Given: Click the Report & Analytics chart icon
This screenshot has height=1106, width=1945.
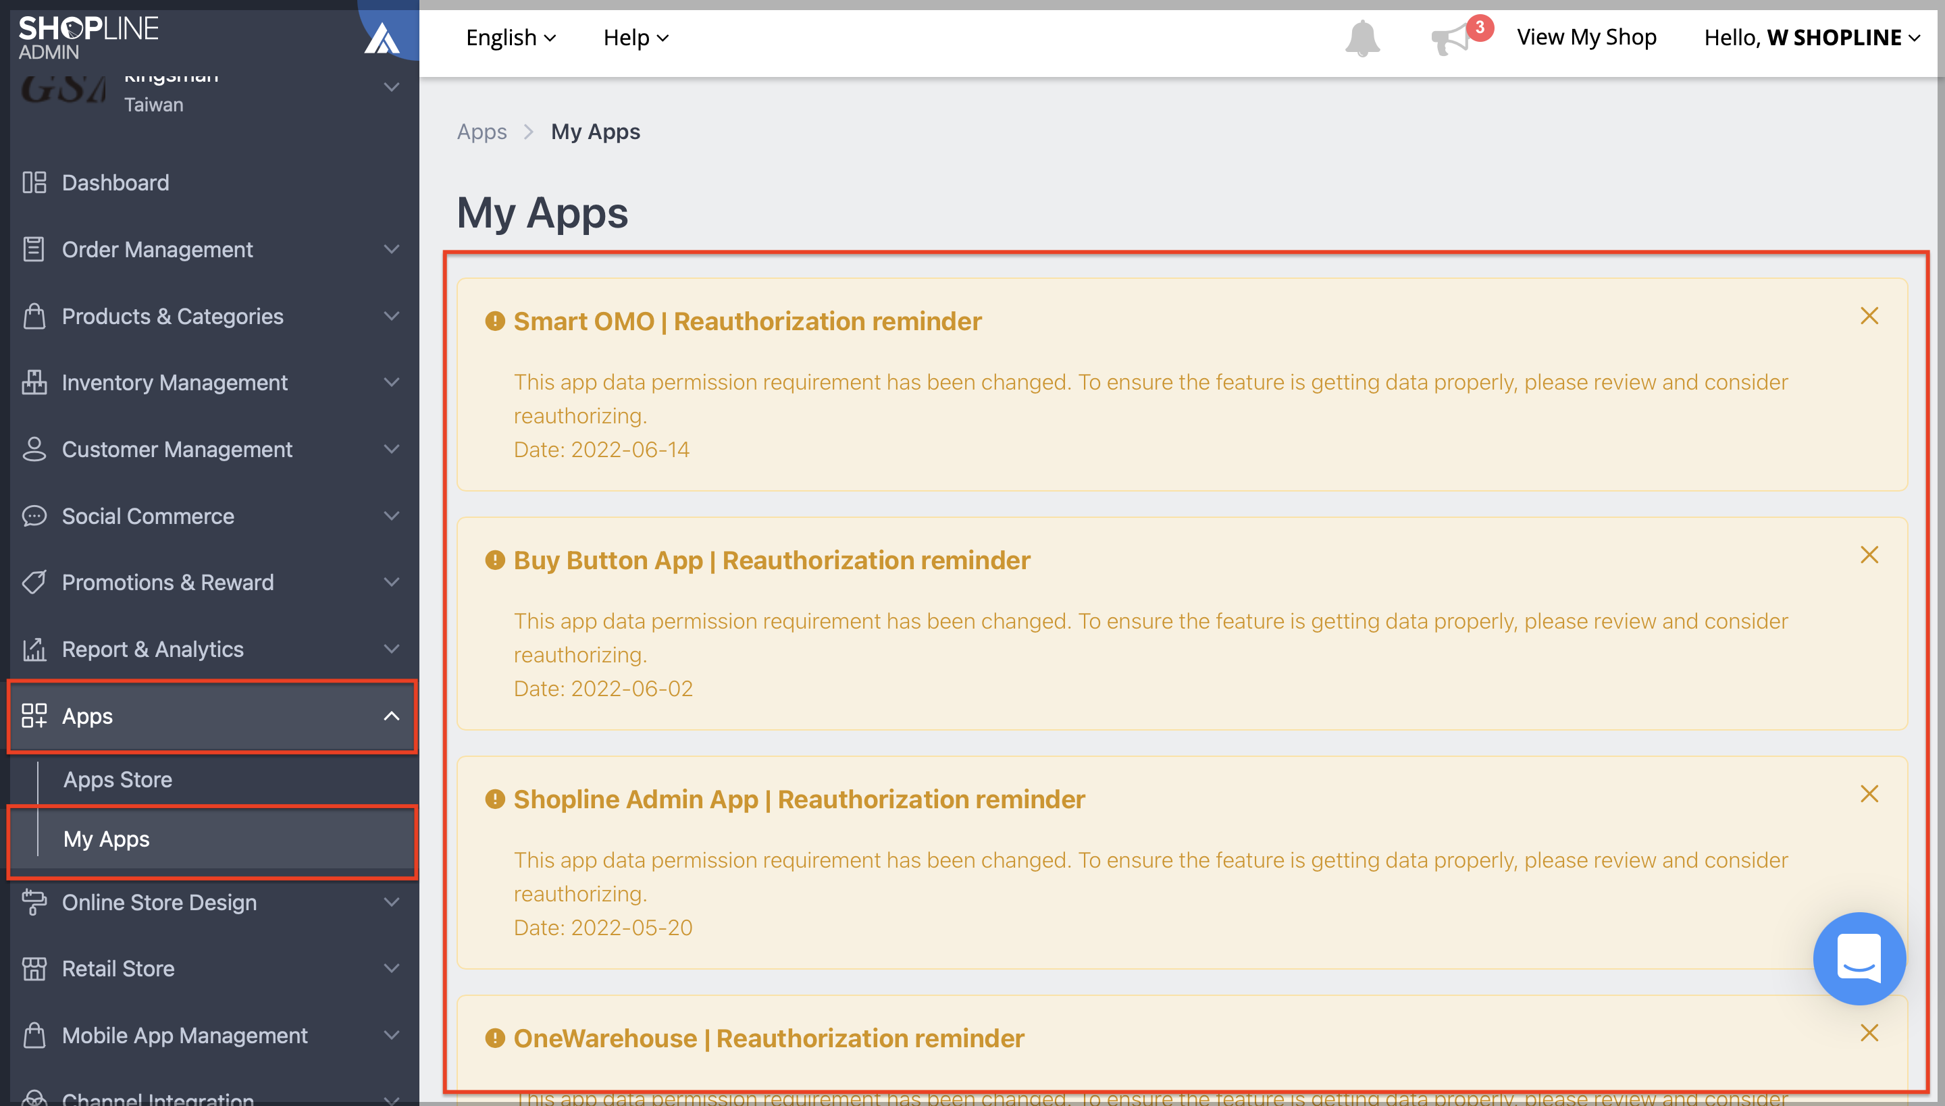Looking at the screenshot, I should (x=34, y=649).
